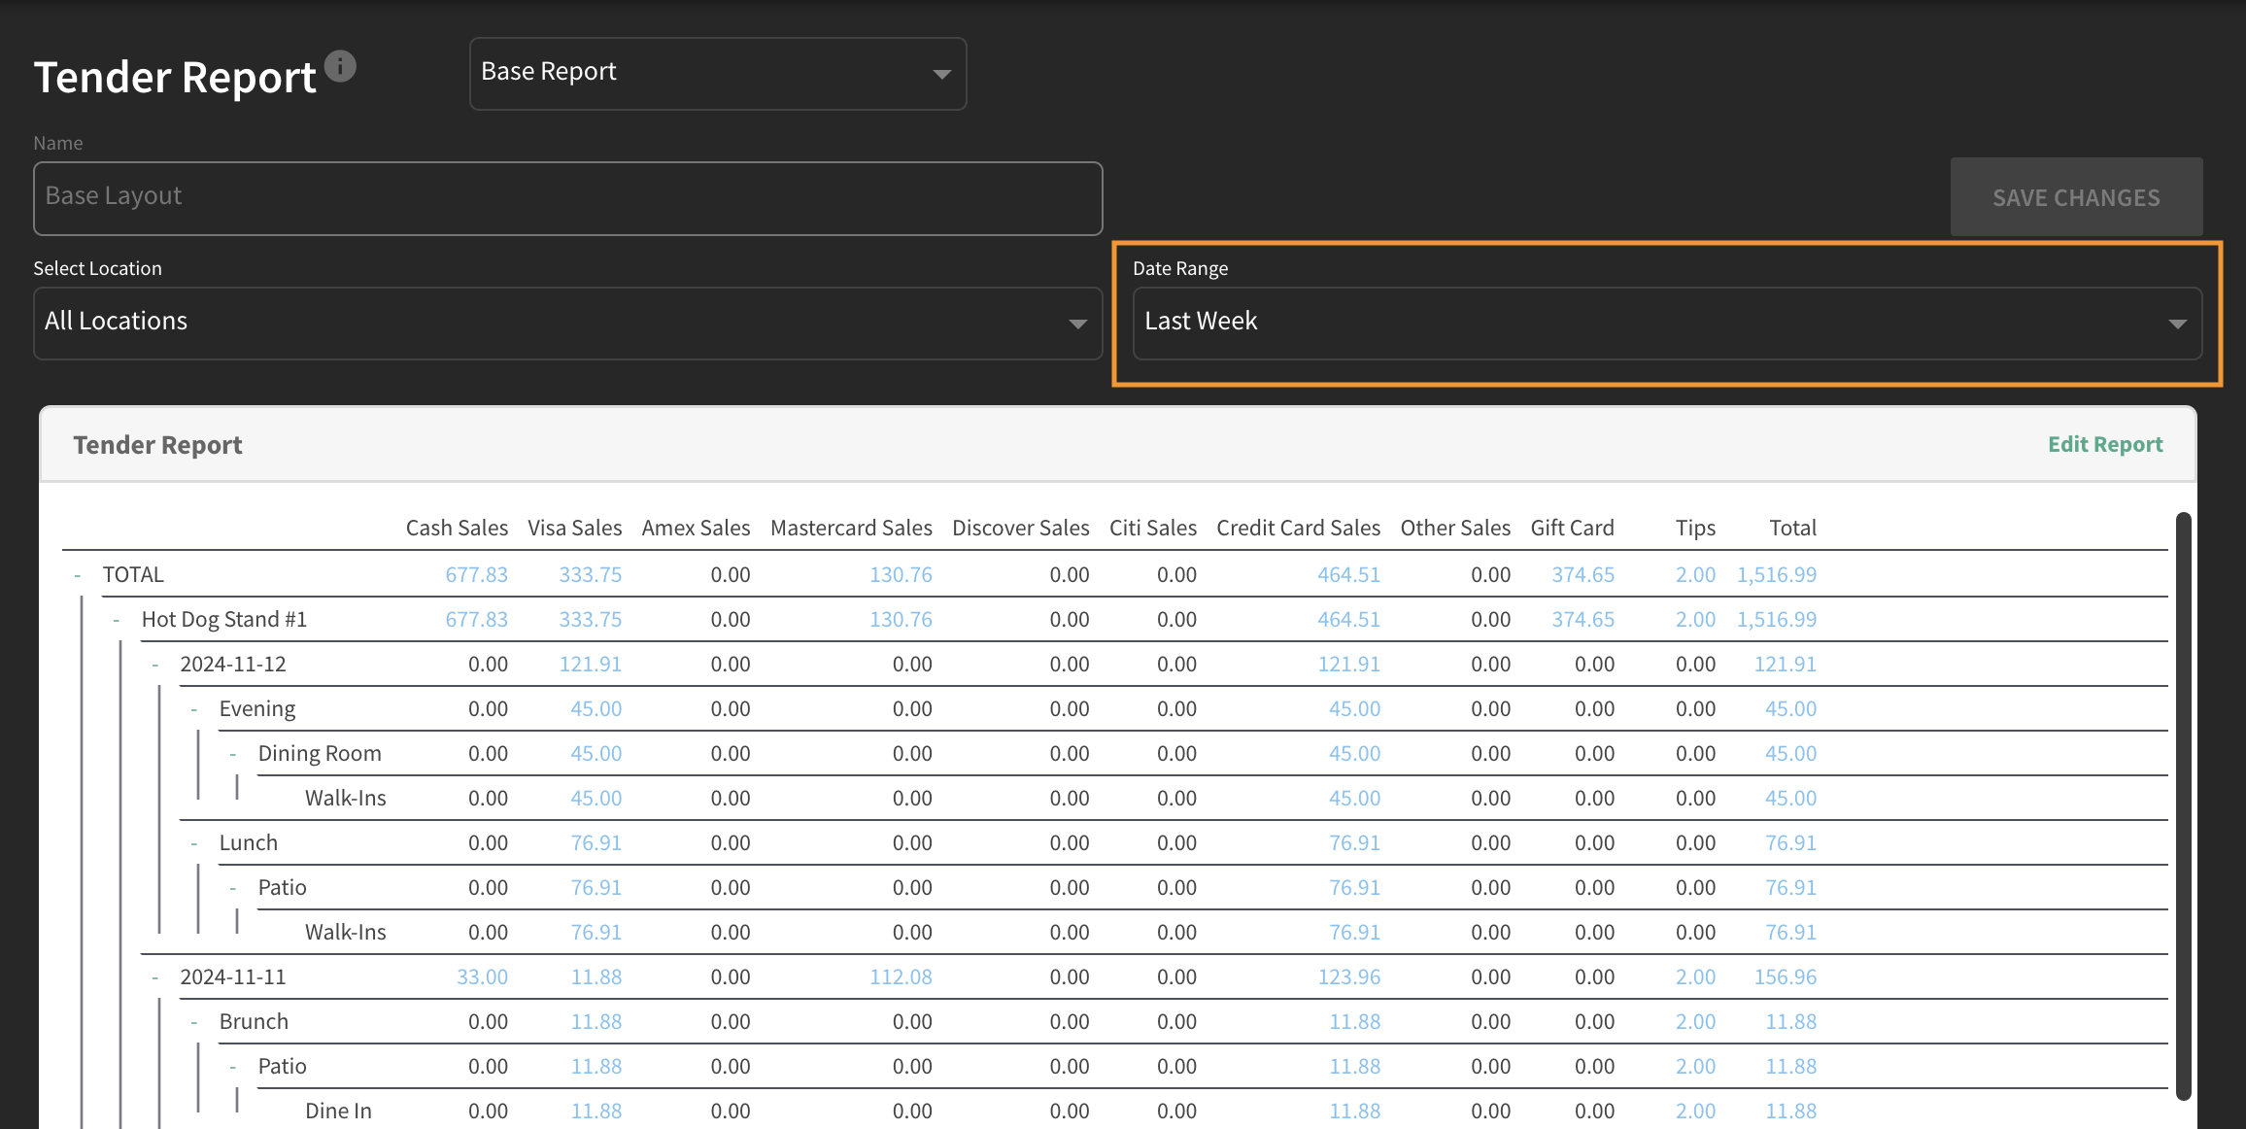Collapse the Evening row
Image resolution: width=2246 pixels, height=1129 pixels.
(x=194, y=709)
